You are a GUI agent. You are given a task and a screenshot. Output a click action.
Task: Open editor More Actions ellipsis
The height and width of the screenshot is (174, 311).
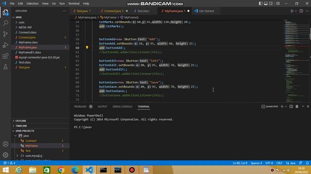[x=307, y=11]
